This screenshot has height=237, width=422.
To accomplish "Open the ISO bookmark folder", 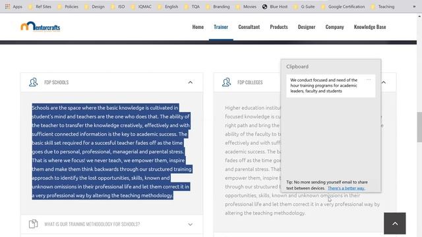I will tap(117, 7).
